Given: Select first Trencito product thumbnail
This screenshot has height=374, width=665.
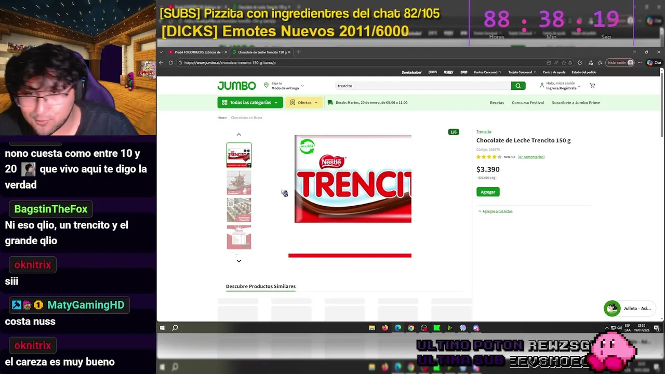Looking at the screenshot, I should [239, 155].
